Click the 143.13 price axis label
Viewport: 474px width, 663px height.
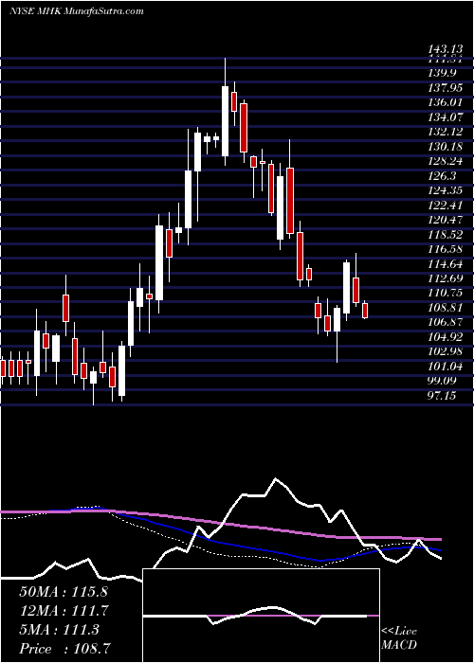click(447, 51)
